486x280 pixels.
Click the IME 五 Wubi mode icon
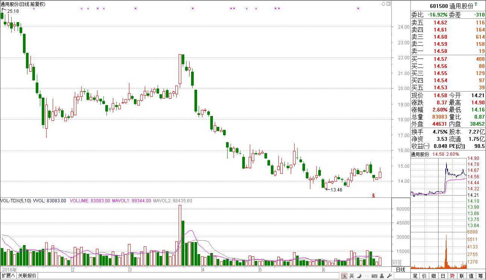tap(344, 276)
